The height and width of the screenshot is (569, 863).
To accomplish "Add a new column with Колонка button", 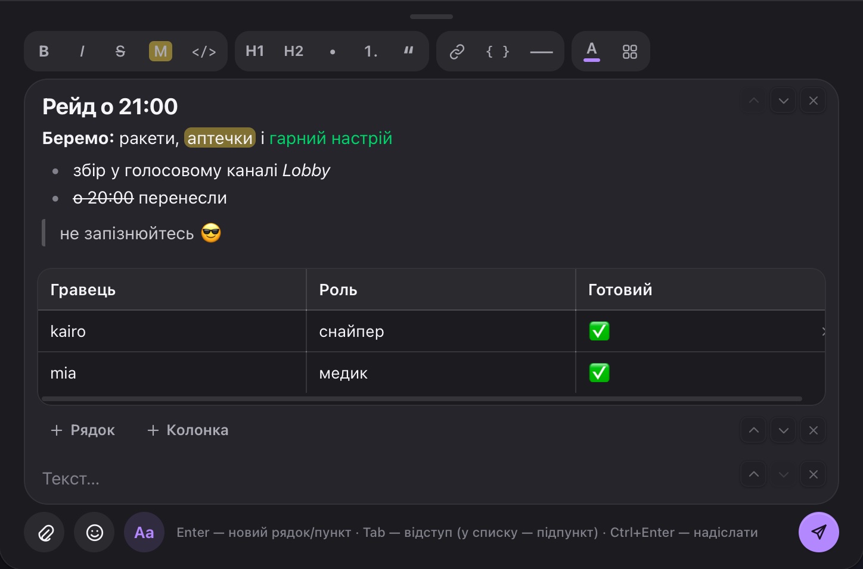I will [188, 430].
